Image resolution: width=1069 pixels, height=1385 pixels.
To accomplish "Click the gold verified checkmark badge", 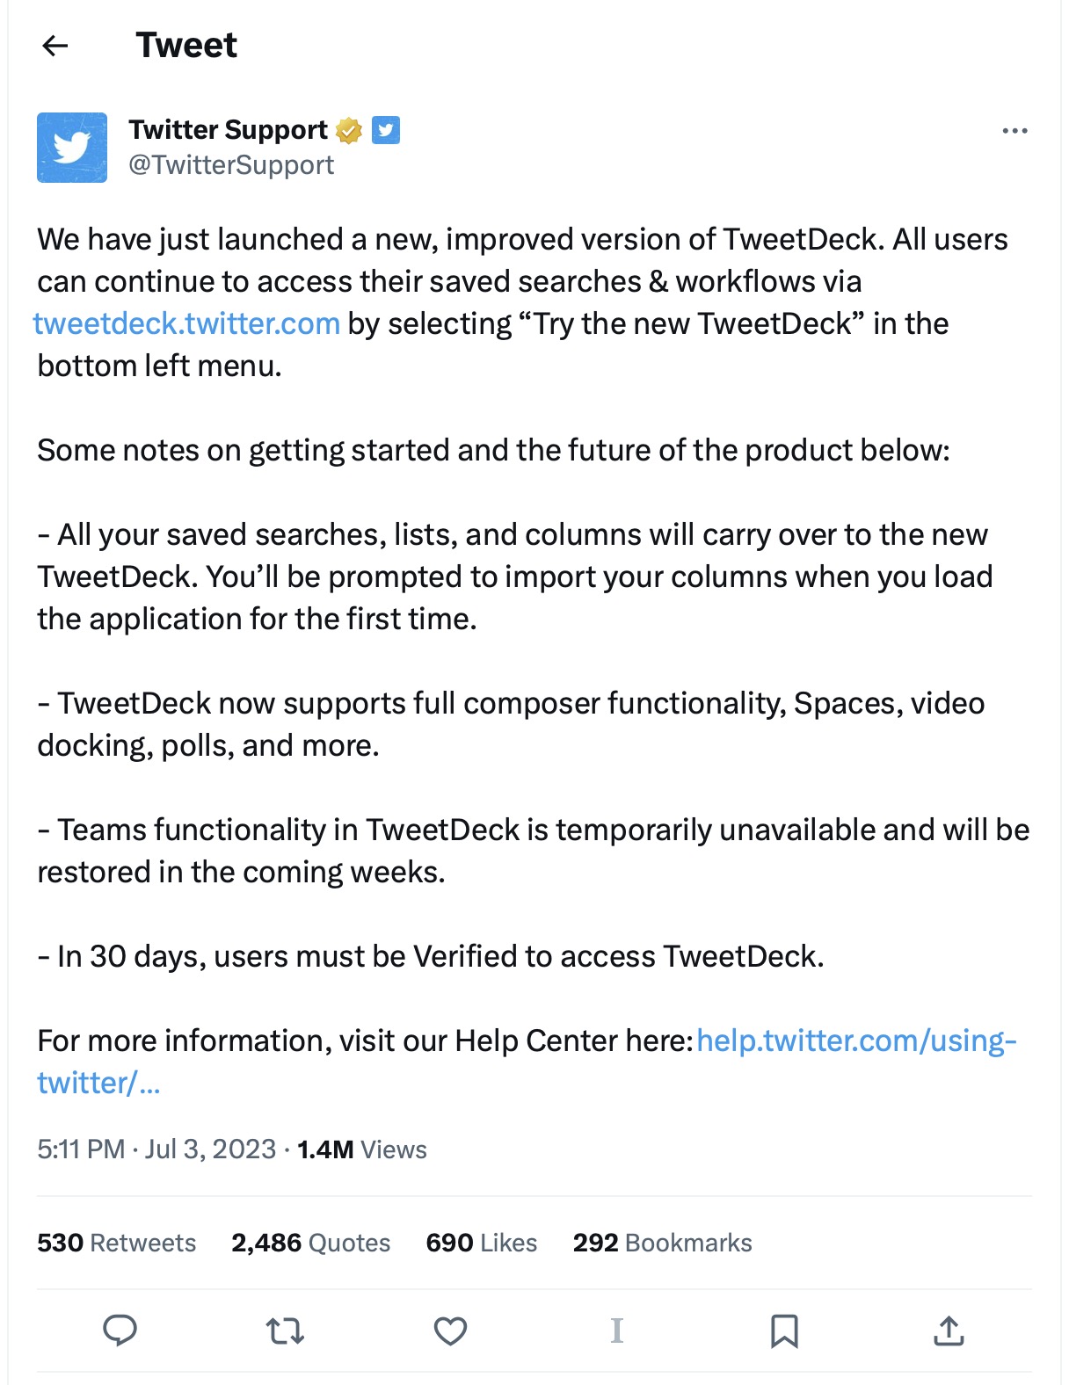I will 349,130.
